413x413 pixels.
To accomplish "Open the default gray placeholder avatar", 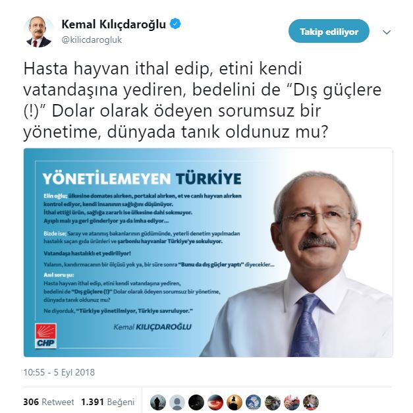I will pyautogui.click(x=177, y=402).
